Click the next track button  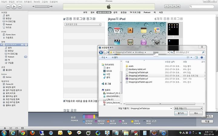[x=20, y=7]
